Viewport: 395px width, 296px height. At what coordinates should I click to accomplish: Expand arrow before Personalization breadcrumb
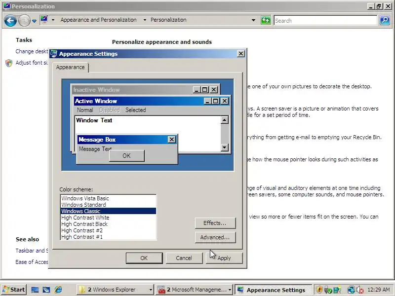[145, 20]
